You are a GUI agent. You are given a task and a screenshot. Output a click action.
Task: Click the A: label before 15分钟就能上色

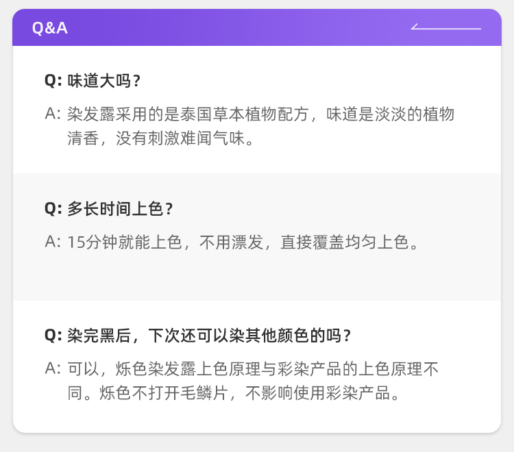pyautogui.click(x=53, y=242)
